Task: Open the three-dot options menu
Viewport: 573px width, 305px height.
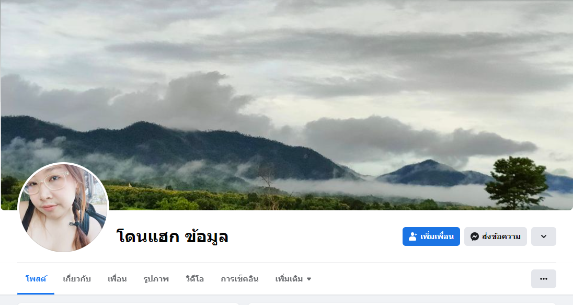Action: pyautogui.click(x=543, y=279)
